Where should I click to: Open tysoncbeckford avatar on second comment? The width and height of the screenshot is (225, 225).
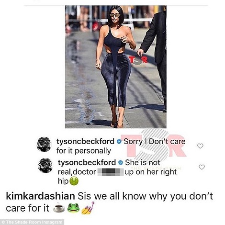coord(45,165)
